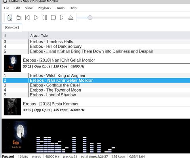Viewport: 190px width, 158px height.
Task: Click Pesta Kommer album cover thumbnail
Action: [x=12, y=107]
